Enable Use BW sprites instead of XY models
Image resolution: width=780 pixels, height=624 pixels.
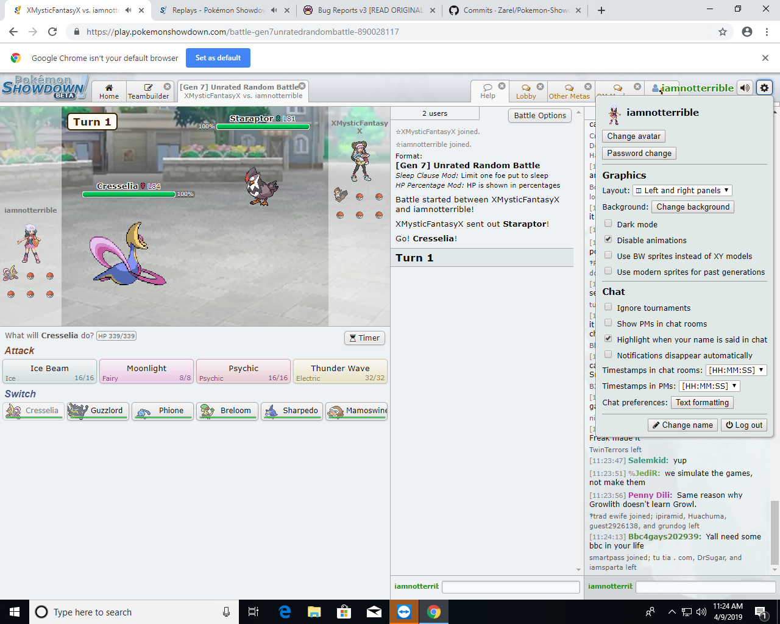click(608, 255)
